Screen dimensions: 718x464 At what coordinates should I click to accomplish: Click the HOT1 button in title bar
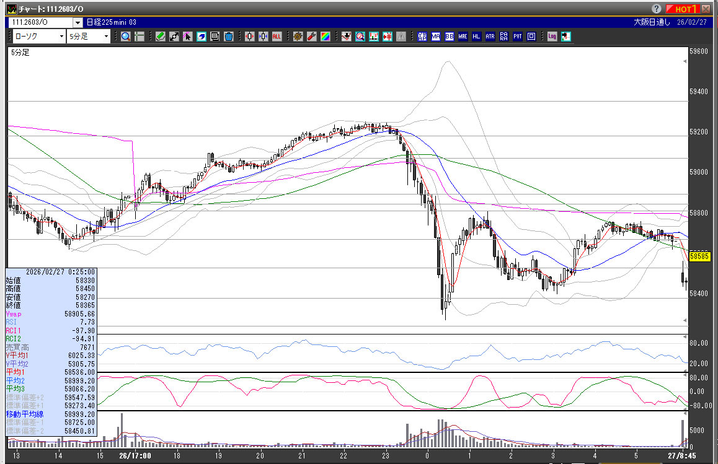(683, 9)
